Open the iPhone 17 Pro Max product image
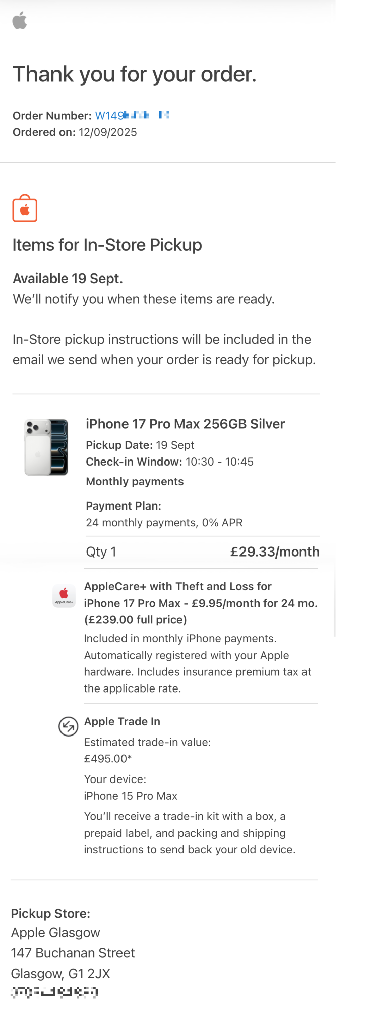This screenshot has width=365, height=1011. pyautogui.click(x=46, y=447)
